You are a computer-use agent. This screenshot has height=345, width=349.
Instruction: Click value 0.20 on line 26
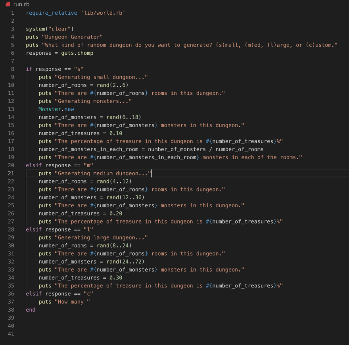116,214
